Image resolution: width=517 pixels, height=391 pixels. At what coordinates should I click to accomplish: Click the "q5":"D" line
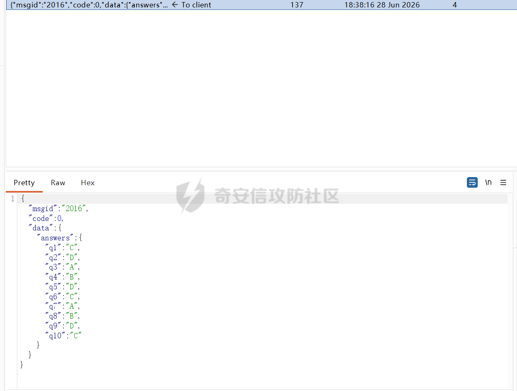62,287
